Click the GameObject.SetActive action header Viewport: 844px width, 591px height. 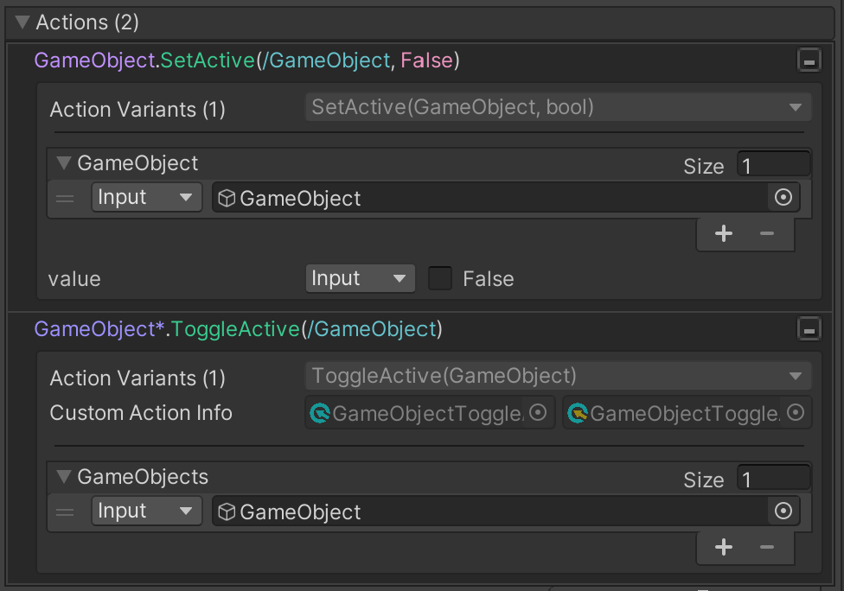(246, 60)
